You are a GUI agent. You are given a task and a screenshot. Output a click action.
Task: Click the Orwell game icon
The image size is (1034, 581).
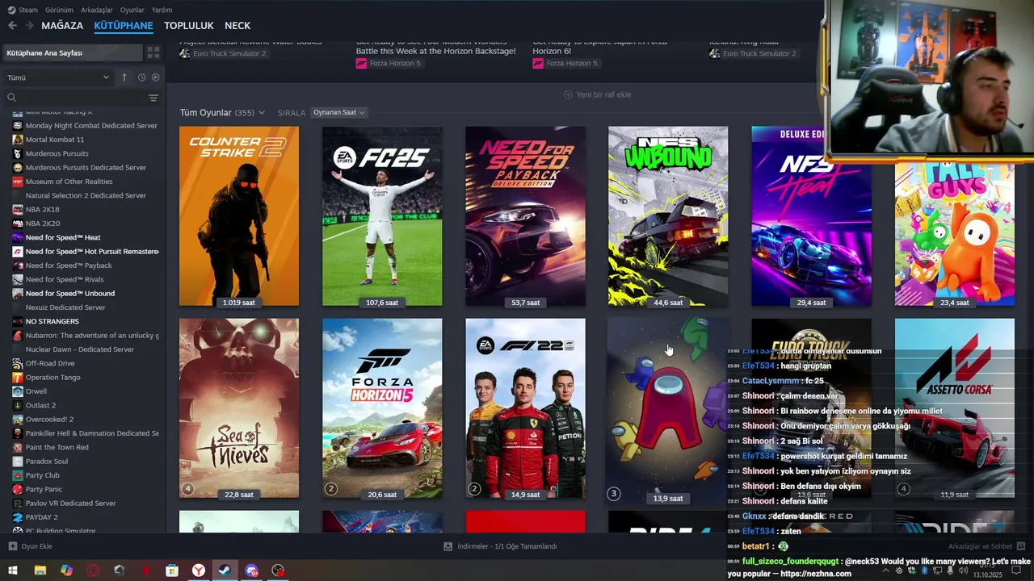click(x=18, y=391)
